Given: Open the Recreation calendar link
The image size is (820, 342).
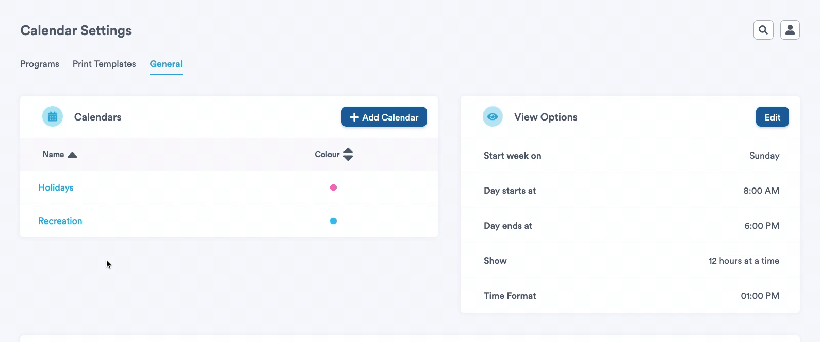Looking at the screenshot, I should [60, 221].
